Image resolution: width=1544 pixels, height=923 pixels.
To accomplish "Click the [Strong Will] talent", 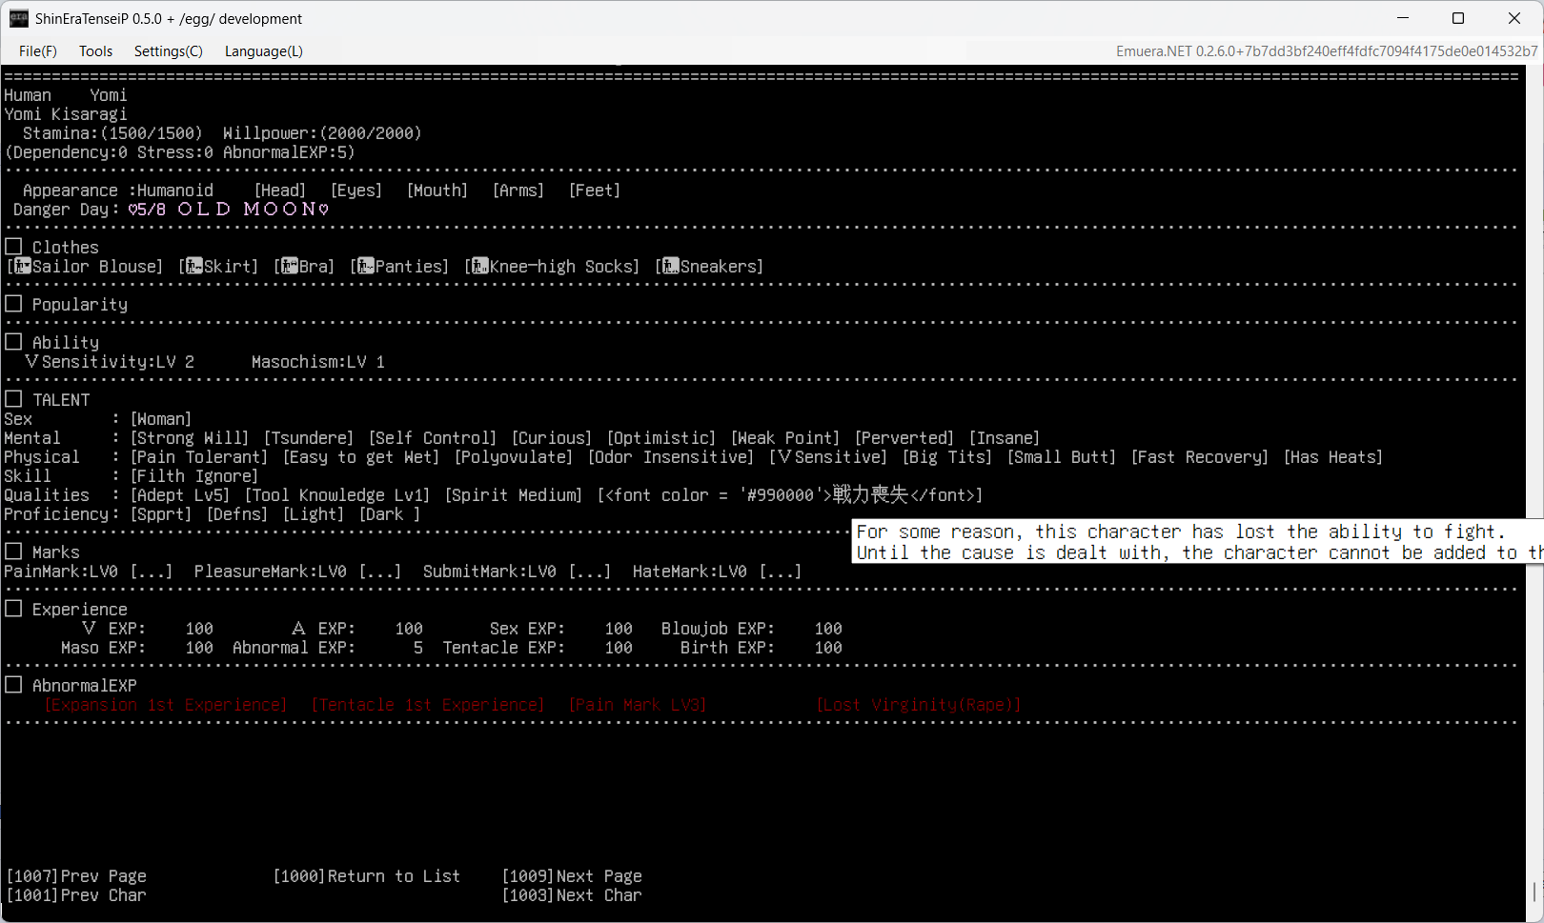I will 190,438.
